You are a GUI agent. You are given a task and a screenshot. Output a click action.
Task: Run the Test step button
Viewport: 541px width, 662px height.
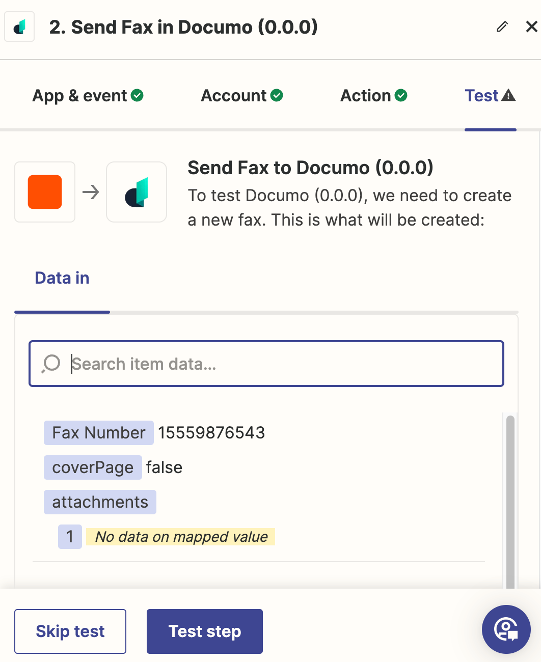pos(205,631)
